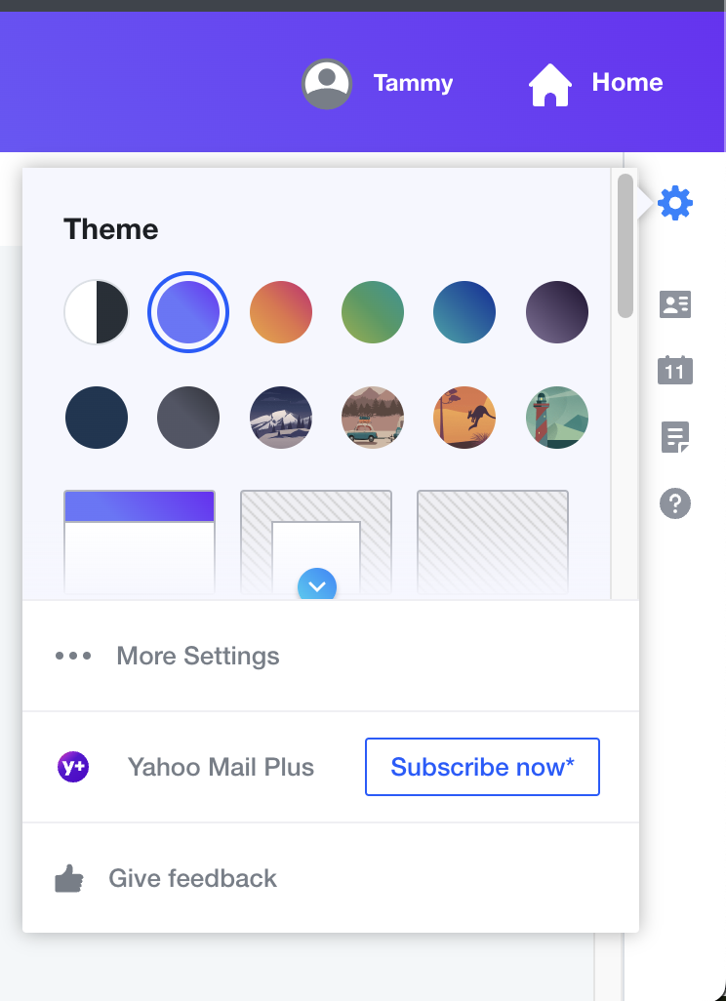Click Tammy's profile avatar icon
This screenshot has height=1001, width=726.
[326, 84]
